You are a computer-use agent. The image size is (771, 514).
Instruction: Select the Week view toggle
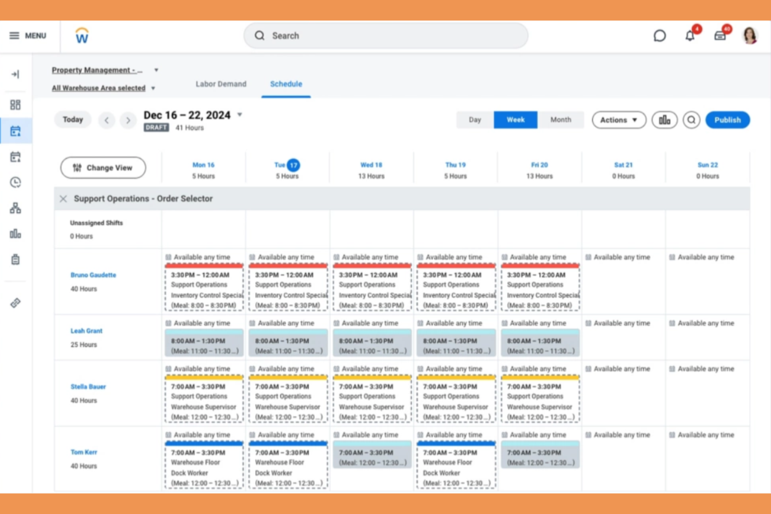pos(515,120)
